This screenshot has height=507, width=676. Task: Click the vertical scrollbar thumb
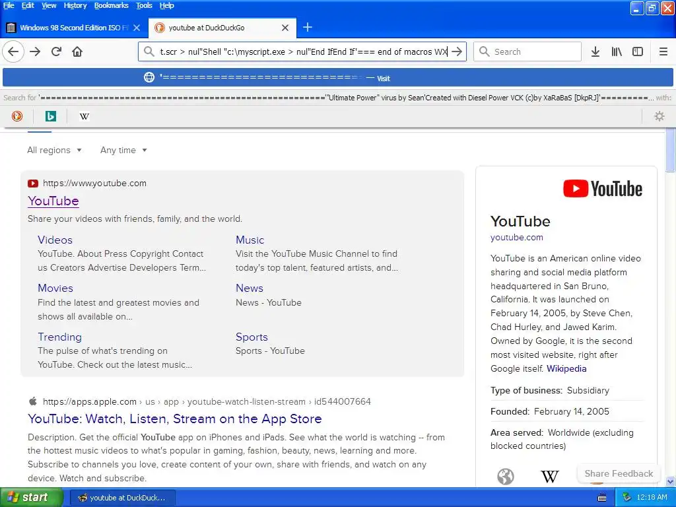[671, 150]
